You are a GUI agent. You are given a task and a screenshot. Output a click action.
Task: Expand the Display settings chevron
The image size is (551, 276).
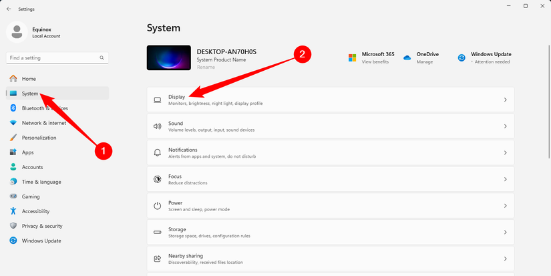[505, 100]
